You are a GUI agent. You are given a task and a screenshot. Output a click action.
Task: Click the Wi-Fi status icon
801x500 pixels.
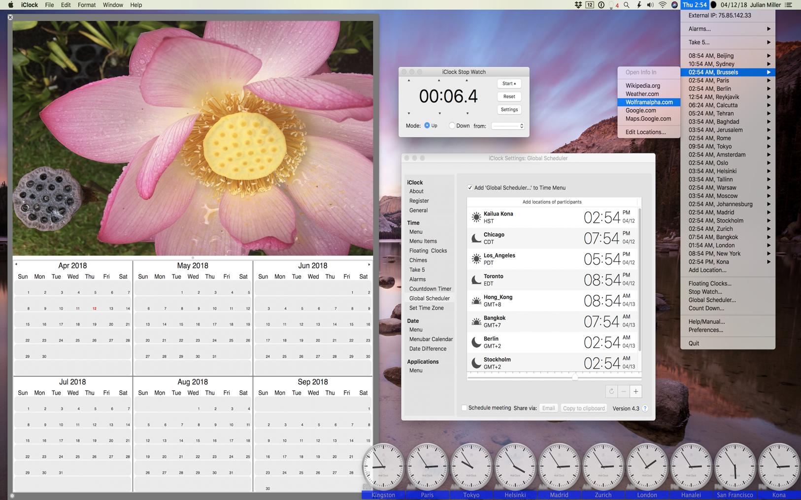click(663, 5)
